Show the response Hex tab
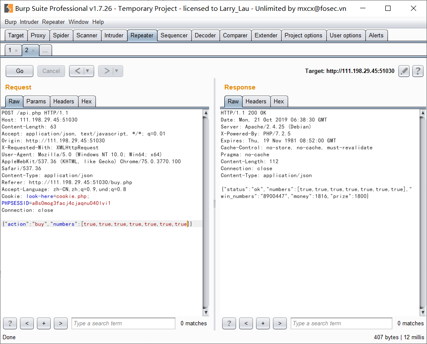This screenshot has width=427, height=344. 279,101
